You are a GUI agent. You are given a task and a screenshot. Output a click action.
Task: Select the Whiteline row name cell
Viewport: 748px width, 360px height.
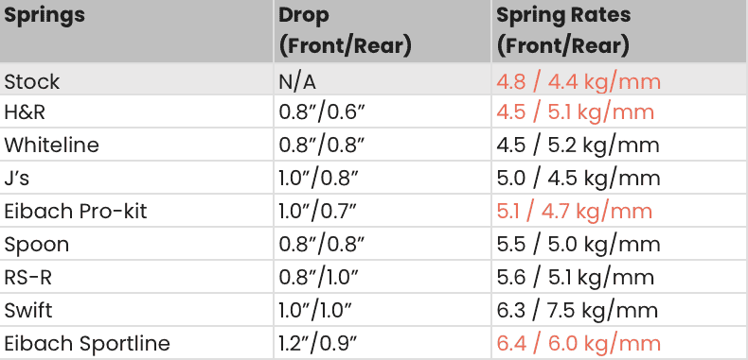pos(136,145)
